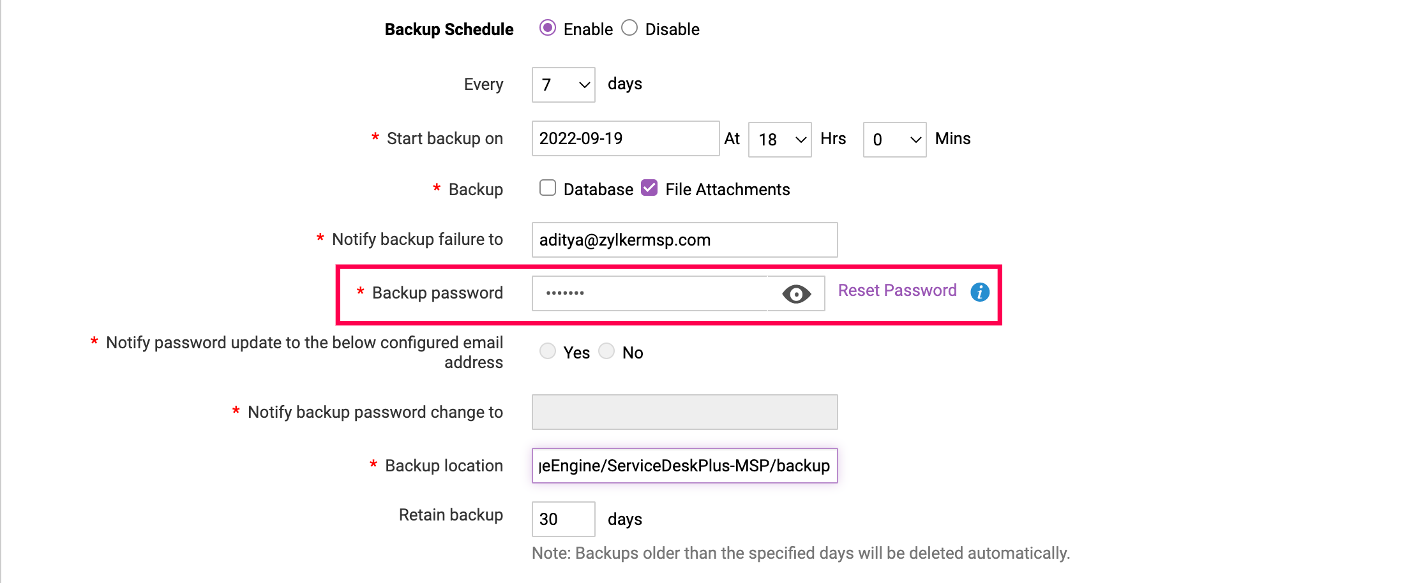
Task: Click the Backup location path field
Action: (x=684, y=466)
